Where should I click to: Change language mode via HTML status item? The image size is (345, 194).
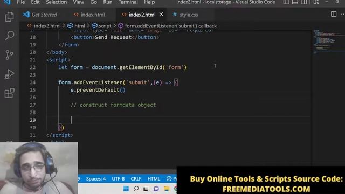tap(154, 179)
